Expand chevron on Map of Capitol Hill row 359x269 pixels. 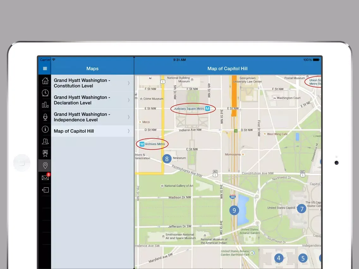point(129,131)
